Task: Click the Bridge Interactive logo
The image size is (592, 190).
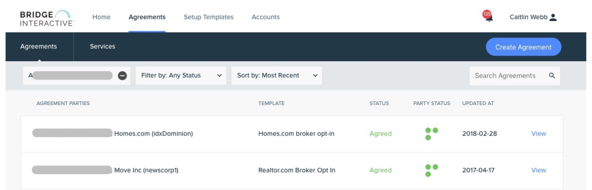Action: (47, 18)
